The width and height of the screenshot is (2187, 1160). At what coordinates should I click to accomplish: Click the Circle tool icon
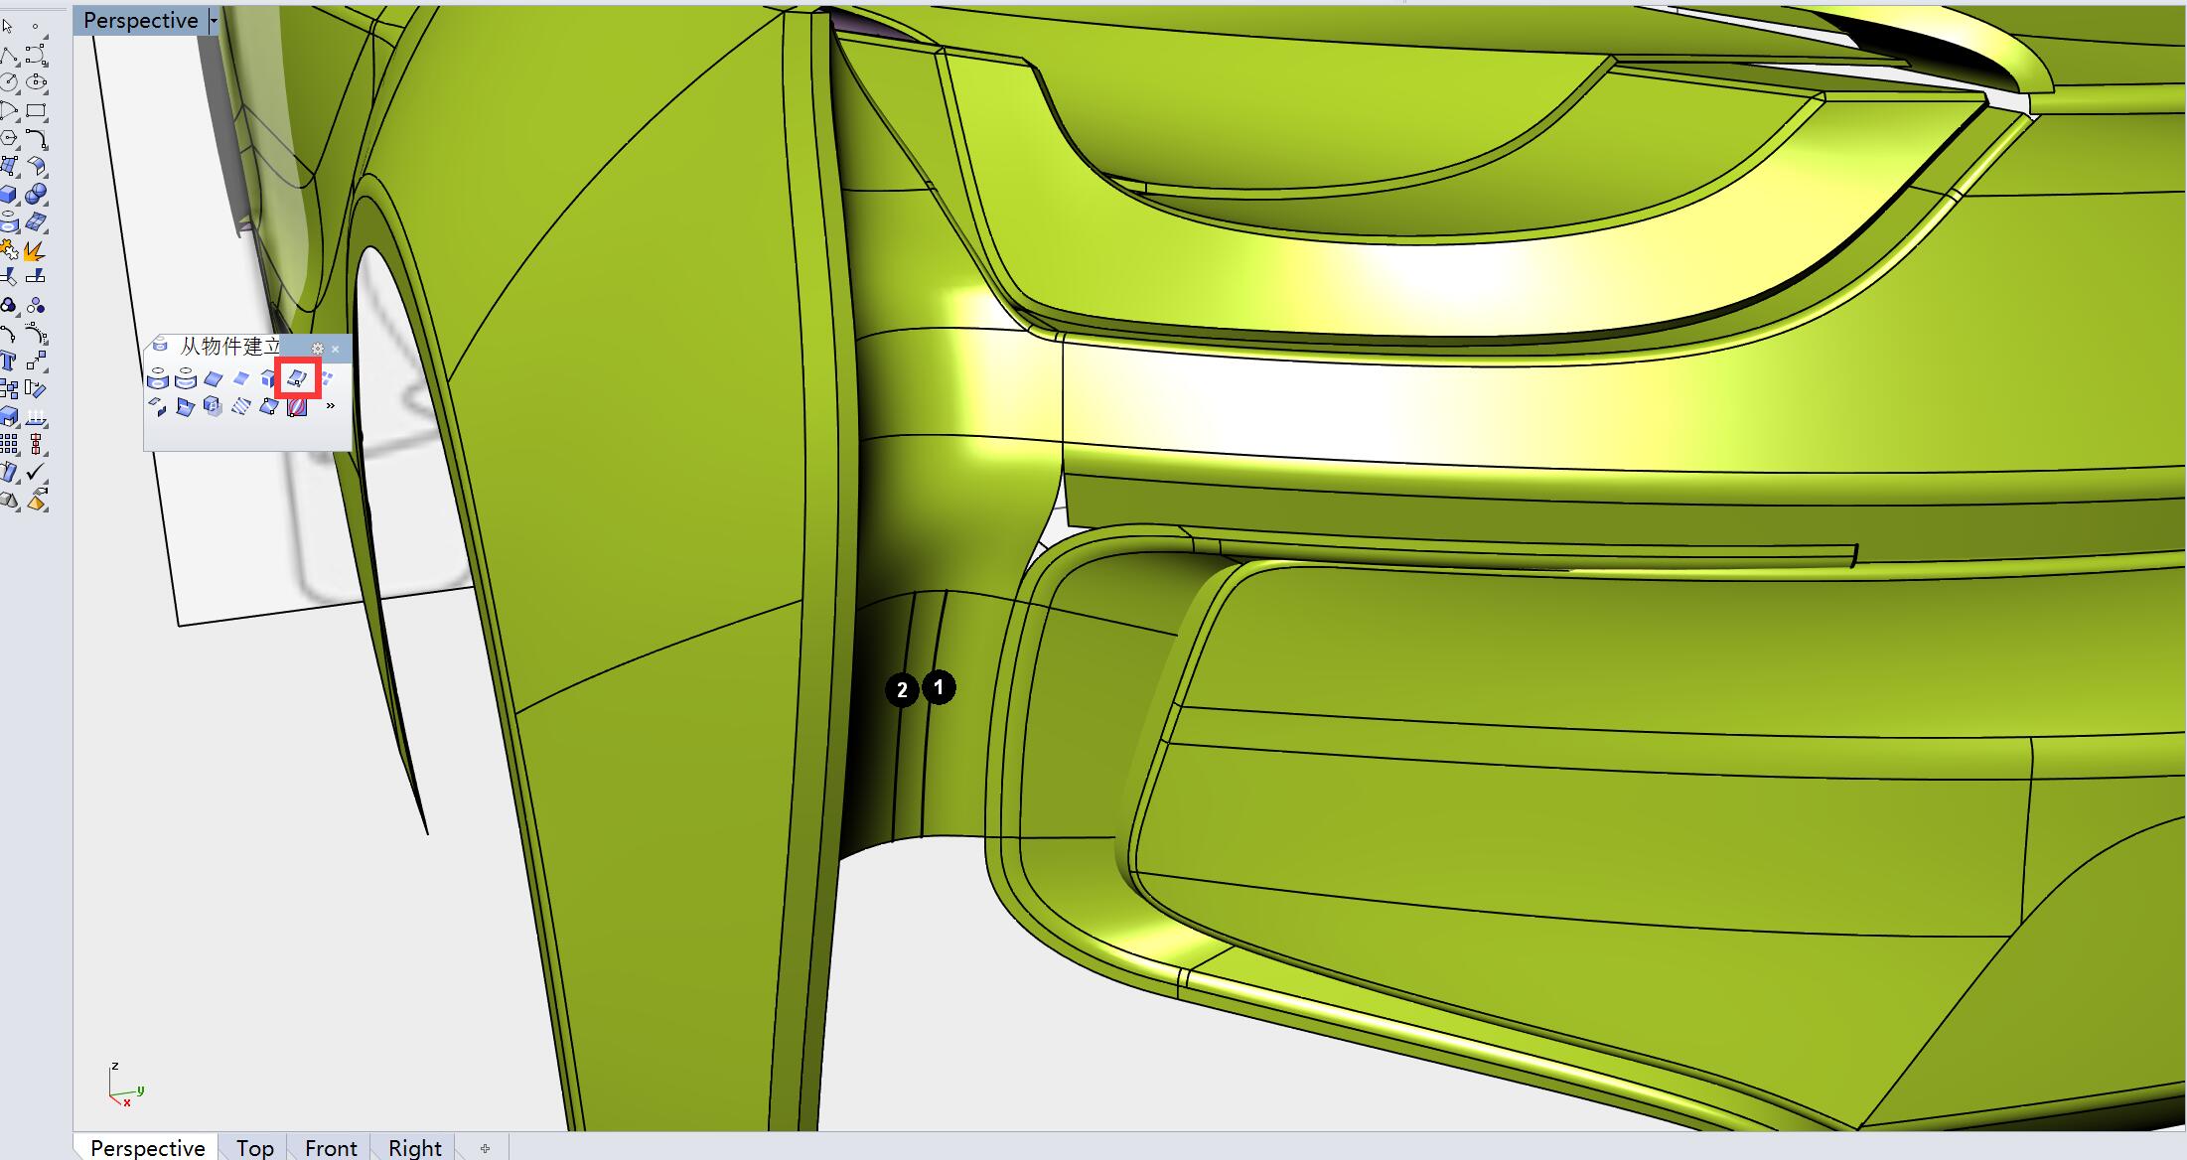9,82
